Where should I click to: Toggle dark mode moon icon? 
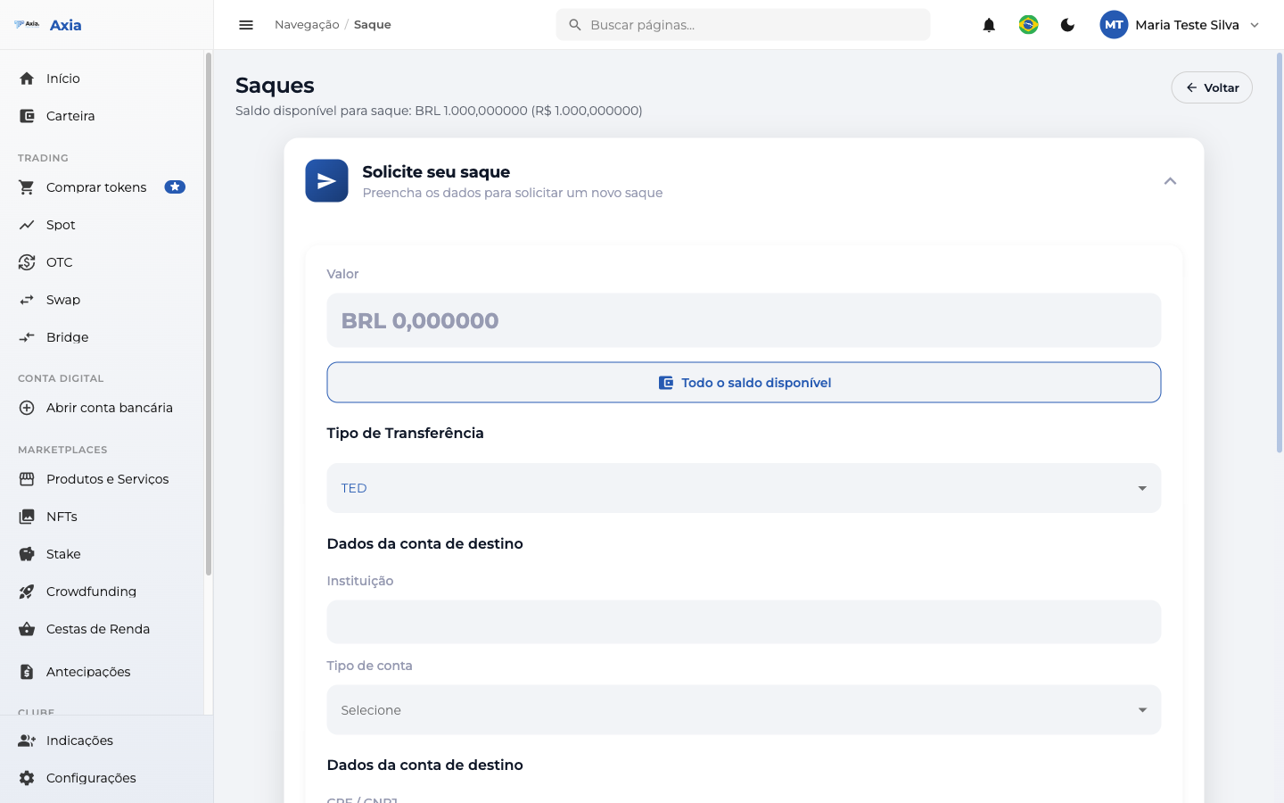click(1067, 25)
